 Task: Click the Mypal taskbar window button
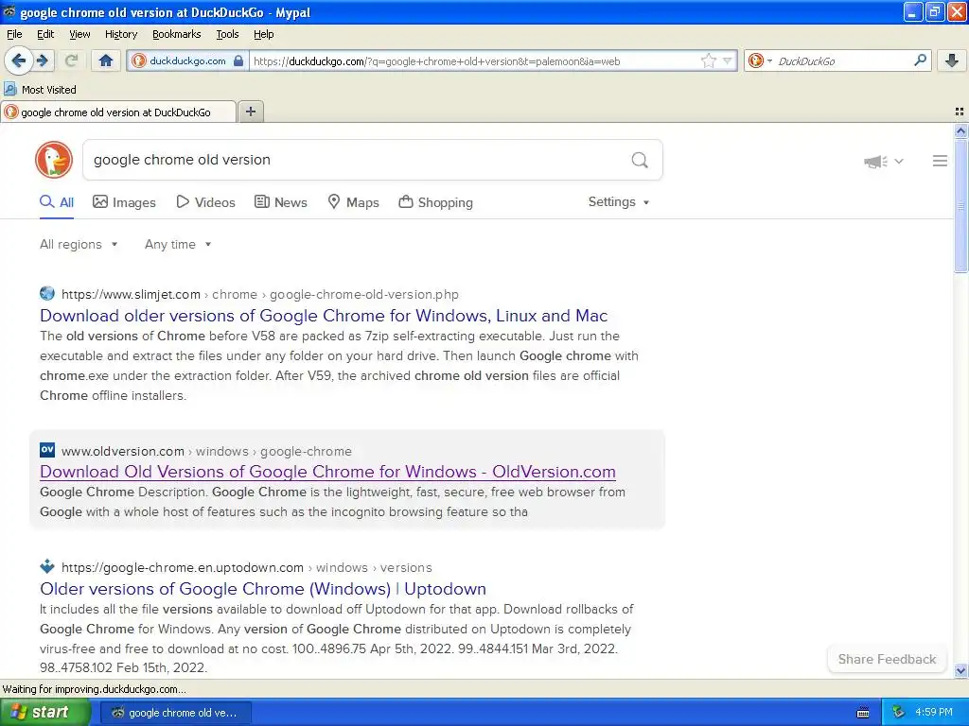(176, 713)
